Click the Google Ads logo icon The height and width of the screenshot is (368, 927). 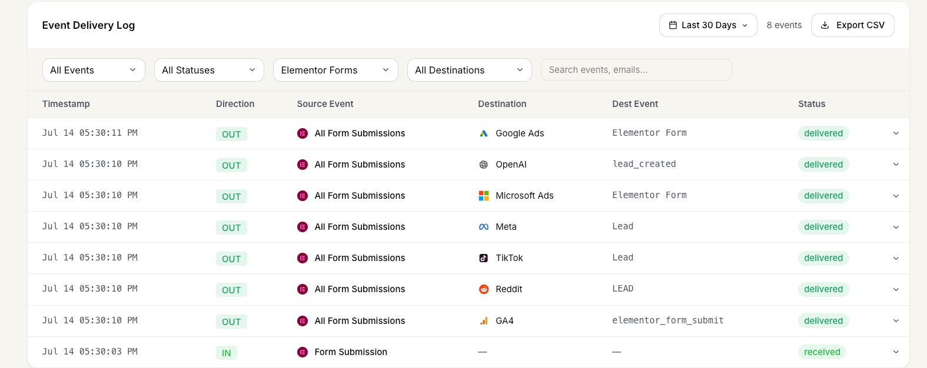pyautogui.click(x=484, y=133)
